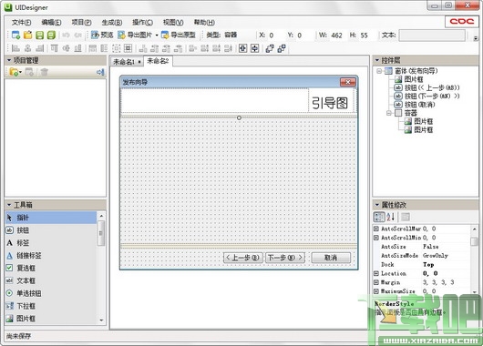This screenshot has height=346, width=483.
Task: Click the 文本 text input field
Action: (432, 36)
